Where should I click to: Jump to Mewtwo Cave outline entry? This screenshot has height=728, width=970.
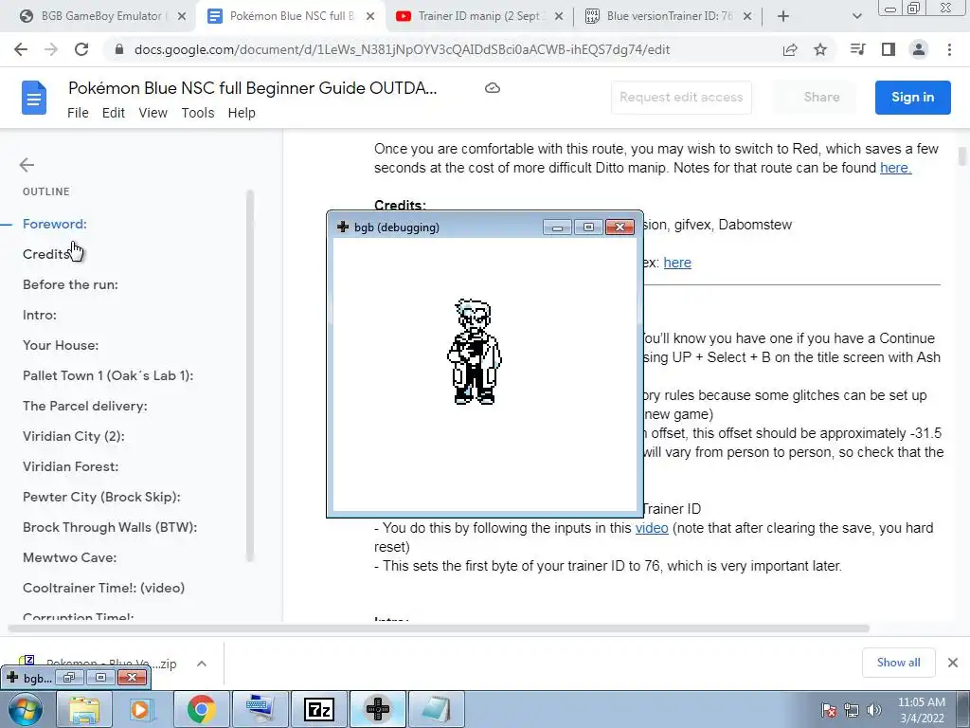(x=70, y=557)
